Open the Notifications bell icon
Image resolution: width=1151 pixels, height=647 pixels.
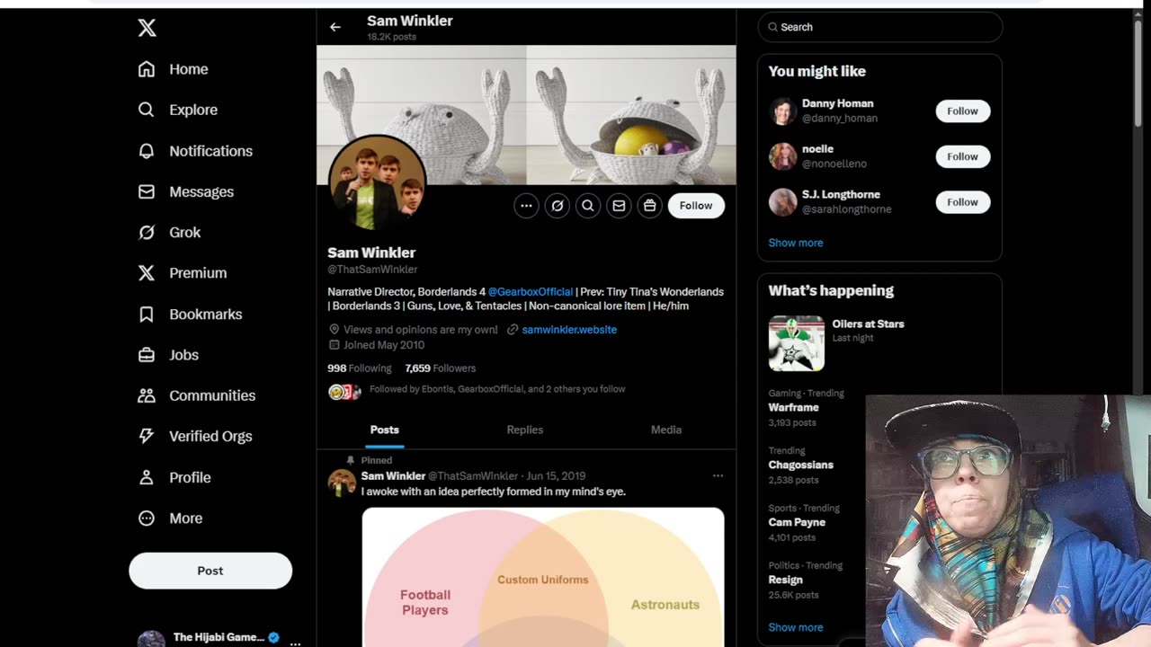point(147,151)
